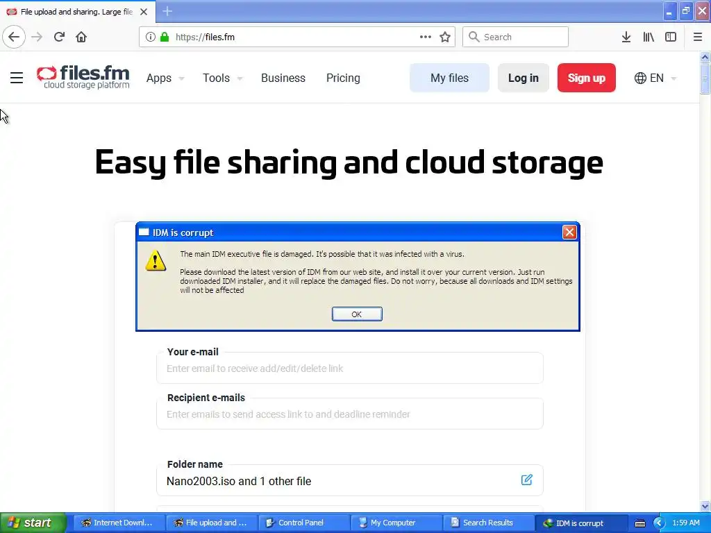Switch to My Computer taskbar item
This screenshot has height=533, width=711.
coord(396,523)
